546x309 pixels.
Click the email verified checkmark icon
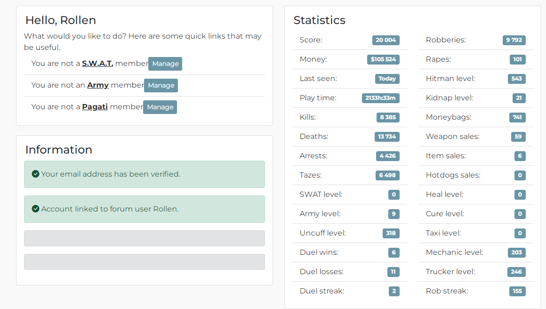35,174
